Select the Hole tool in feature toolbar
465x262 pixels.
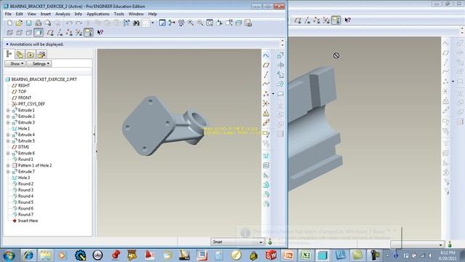[x=266, y=156]
